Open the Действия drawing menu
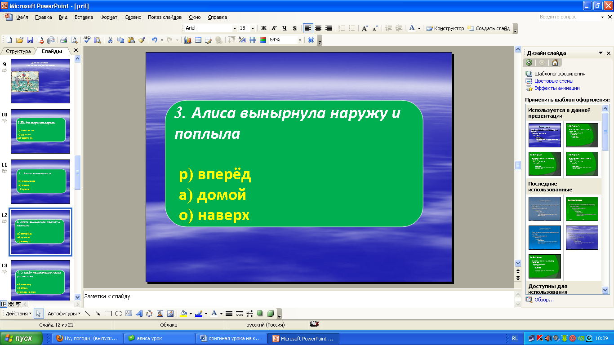This screenshot has height=345, width=614. coord(18,314)
